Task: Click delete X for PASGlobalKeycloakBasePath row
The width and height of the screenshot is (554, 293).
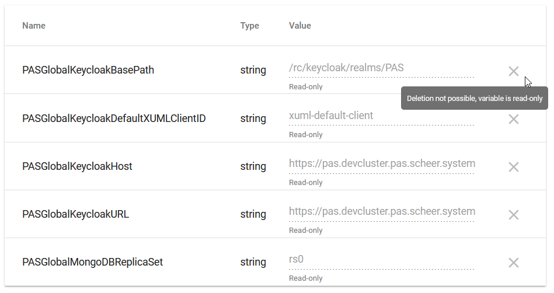Action: (x=513, y=71)
